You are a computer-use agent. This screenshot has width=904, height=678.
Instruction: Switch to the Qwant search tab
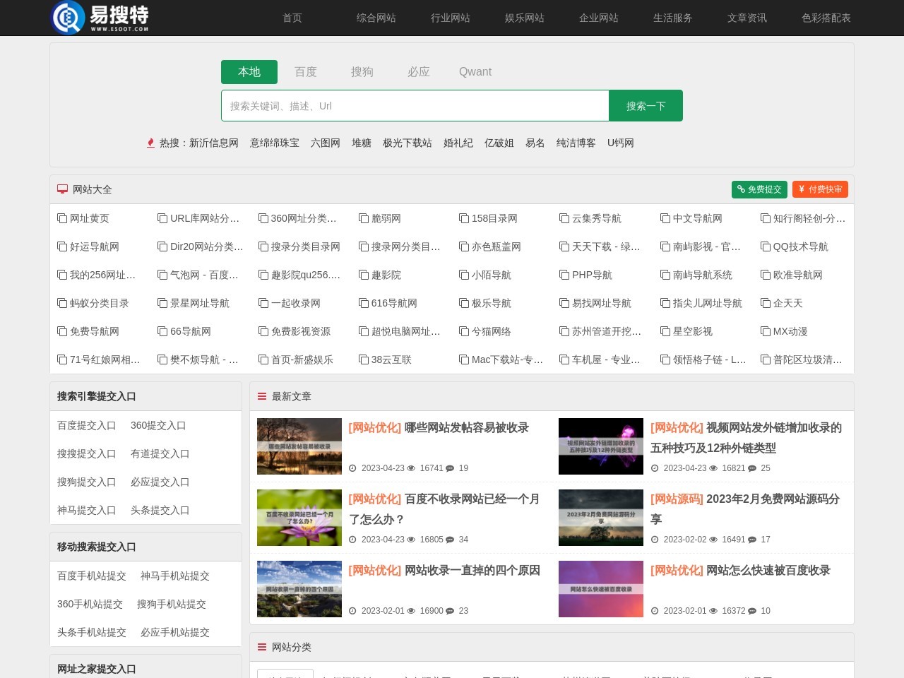(x=475, y=72)
